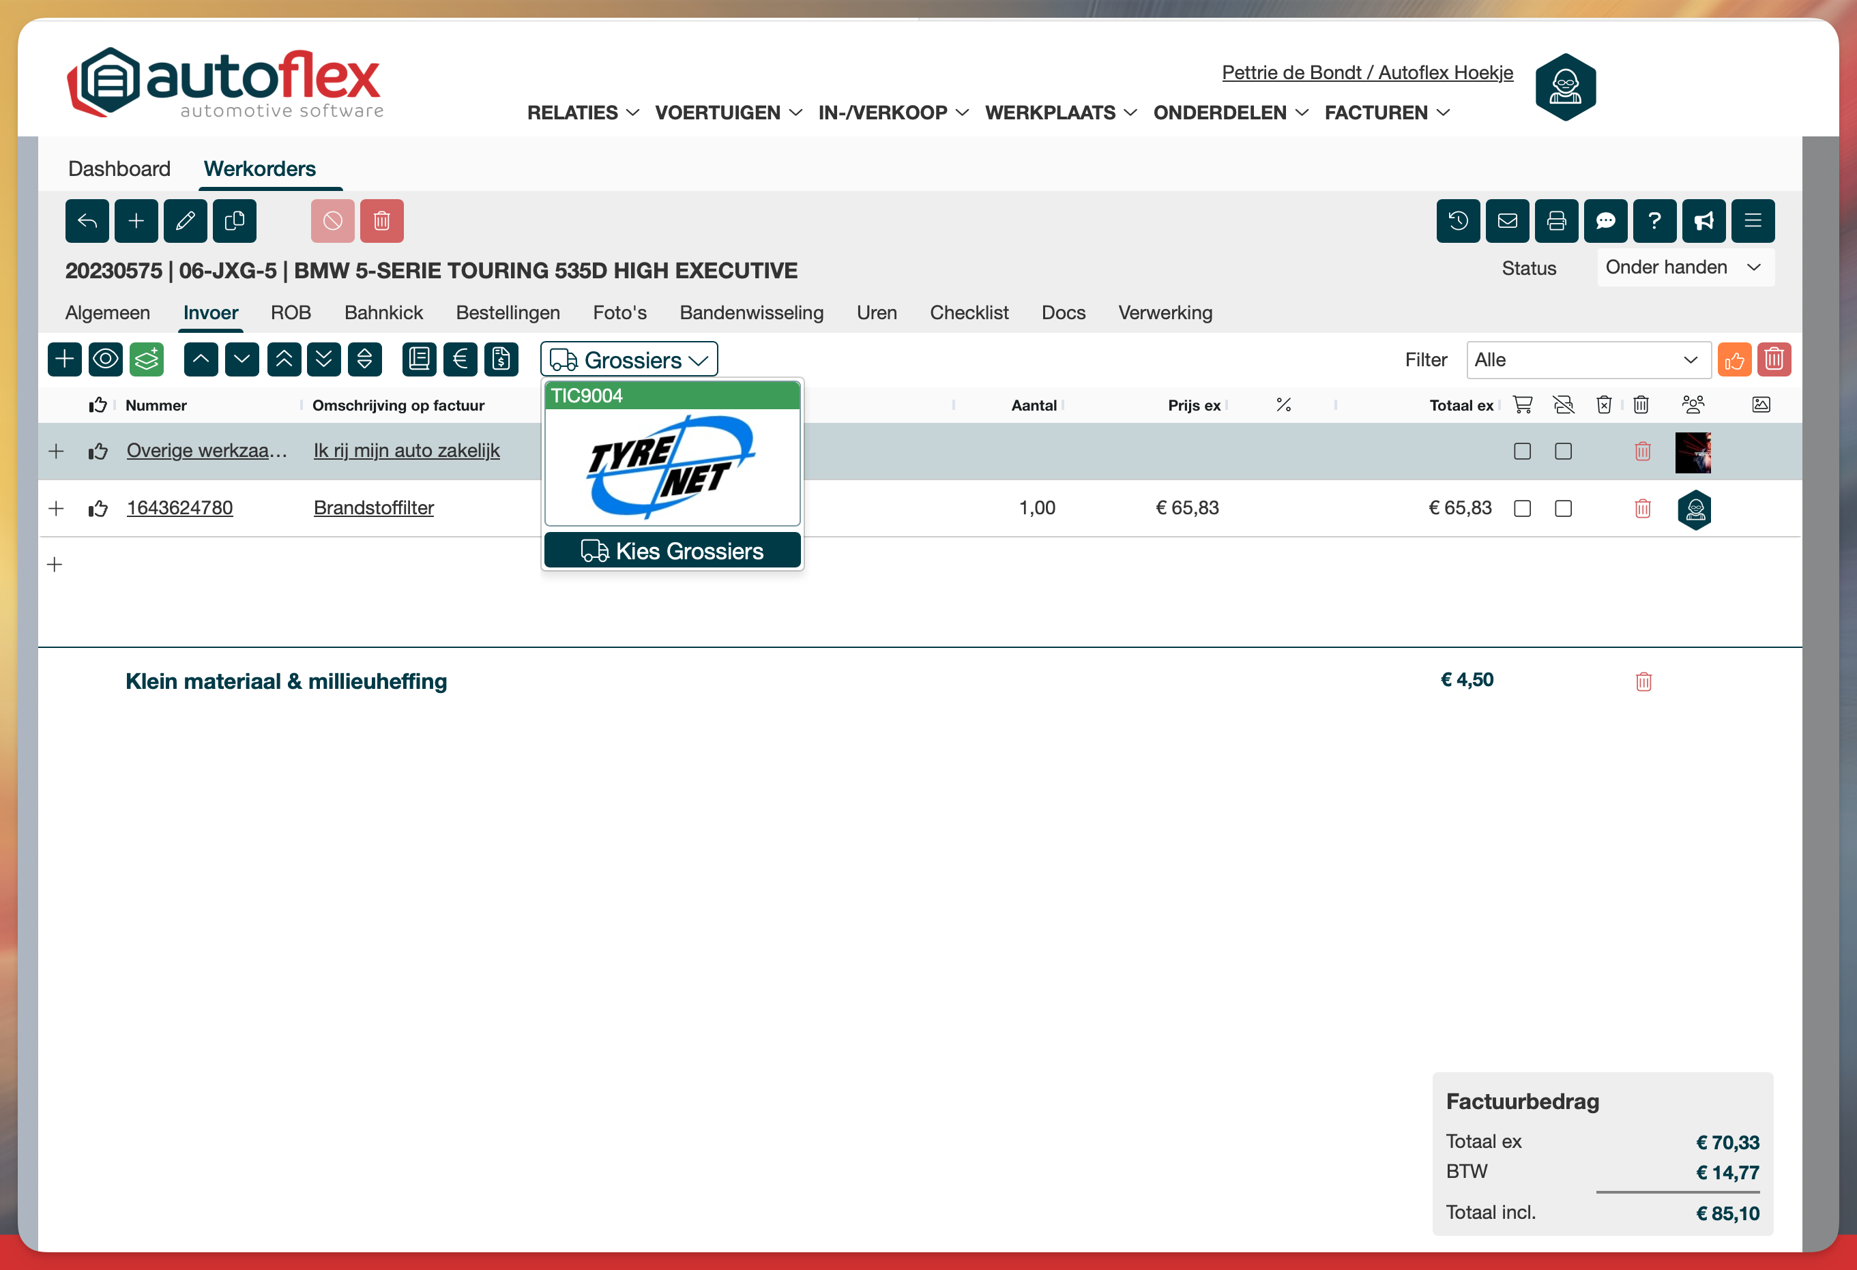Image resolution: width=1857 pixels, height=1270 pixels.
Task: Open the Dashboard tab
Action: 119,168
